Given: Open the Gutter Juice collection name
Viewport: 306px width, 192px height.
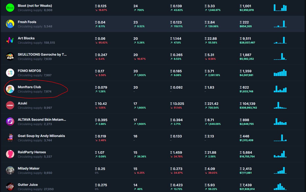Looking at the screenshot, I should (28, 185).
